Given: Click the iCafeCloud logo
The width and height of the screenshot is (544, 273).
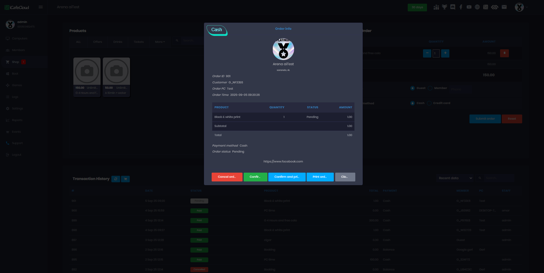Looking at the screenshot, I should tap(17, 7).
